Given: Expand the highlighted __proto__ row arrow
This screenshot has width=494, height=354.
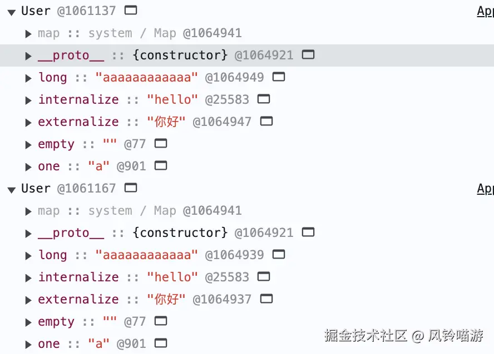Looking at the screenshot, I should 28,56.
